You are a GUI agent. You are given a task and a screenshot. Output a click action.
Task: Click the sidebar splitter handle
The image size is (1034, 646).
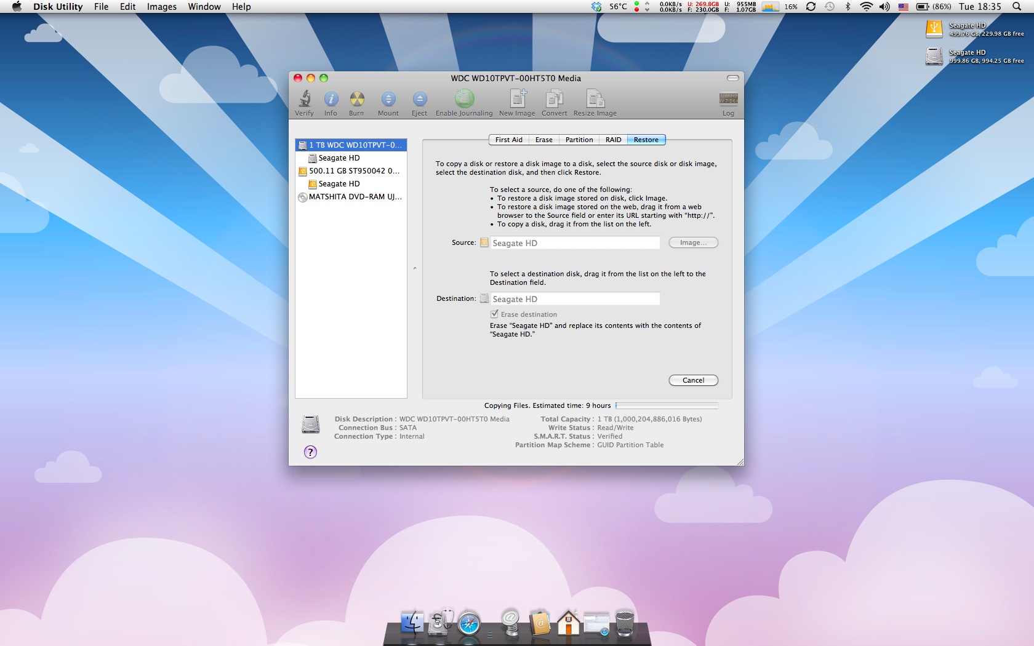coord(415,268)
